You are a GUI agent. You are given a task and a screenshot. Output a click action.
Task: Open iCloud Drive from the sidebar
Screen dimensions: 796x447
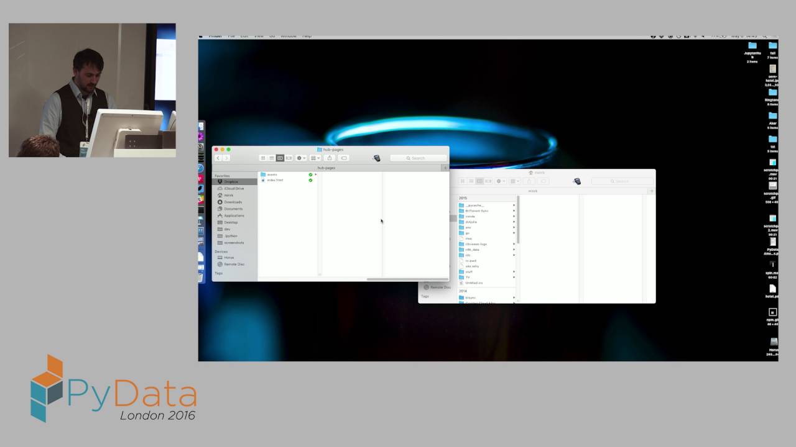click(x=235, y=189)
